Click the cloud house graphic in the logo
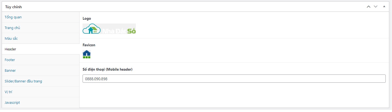Screen dimensions: 392x112 click(x=92, y=29)
